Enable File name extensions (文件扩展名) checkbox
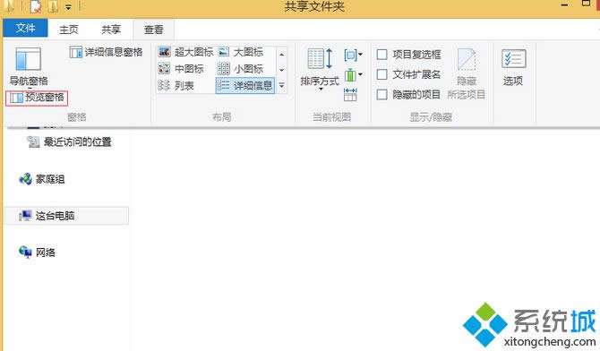This screenshot has width=600, height=351. tap(408, 74)
